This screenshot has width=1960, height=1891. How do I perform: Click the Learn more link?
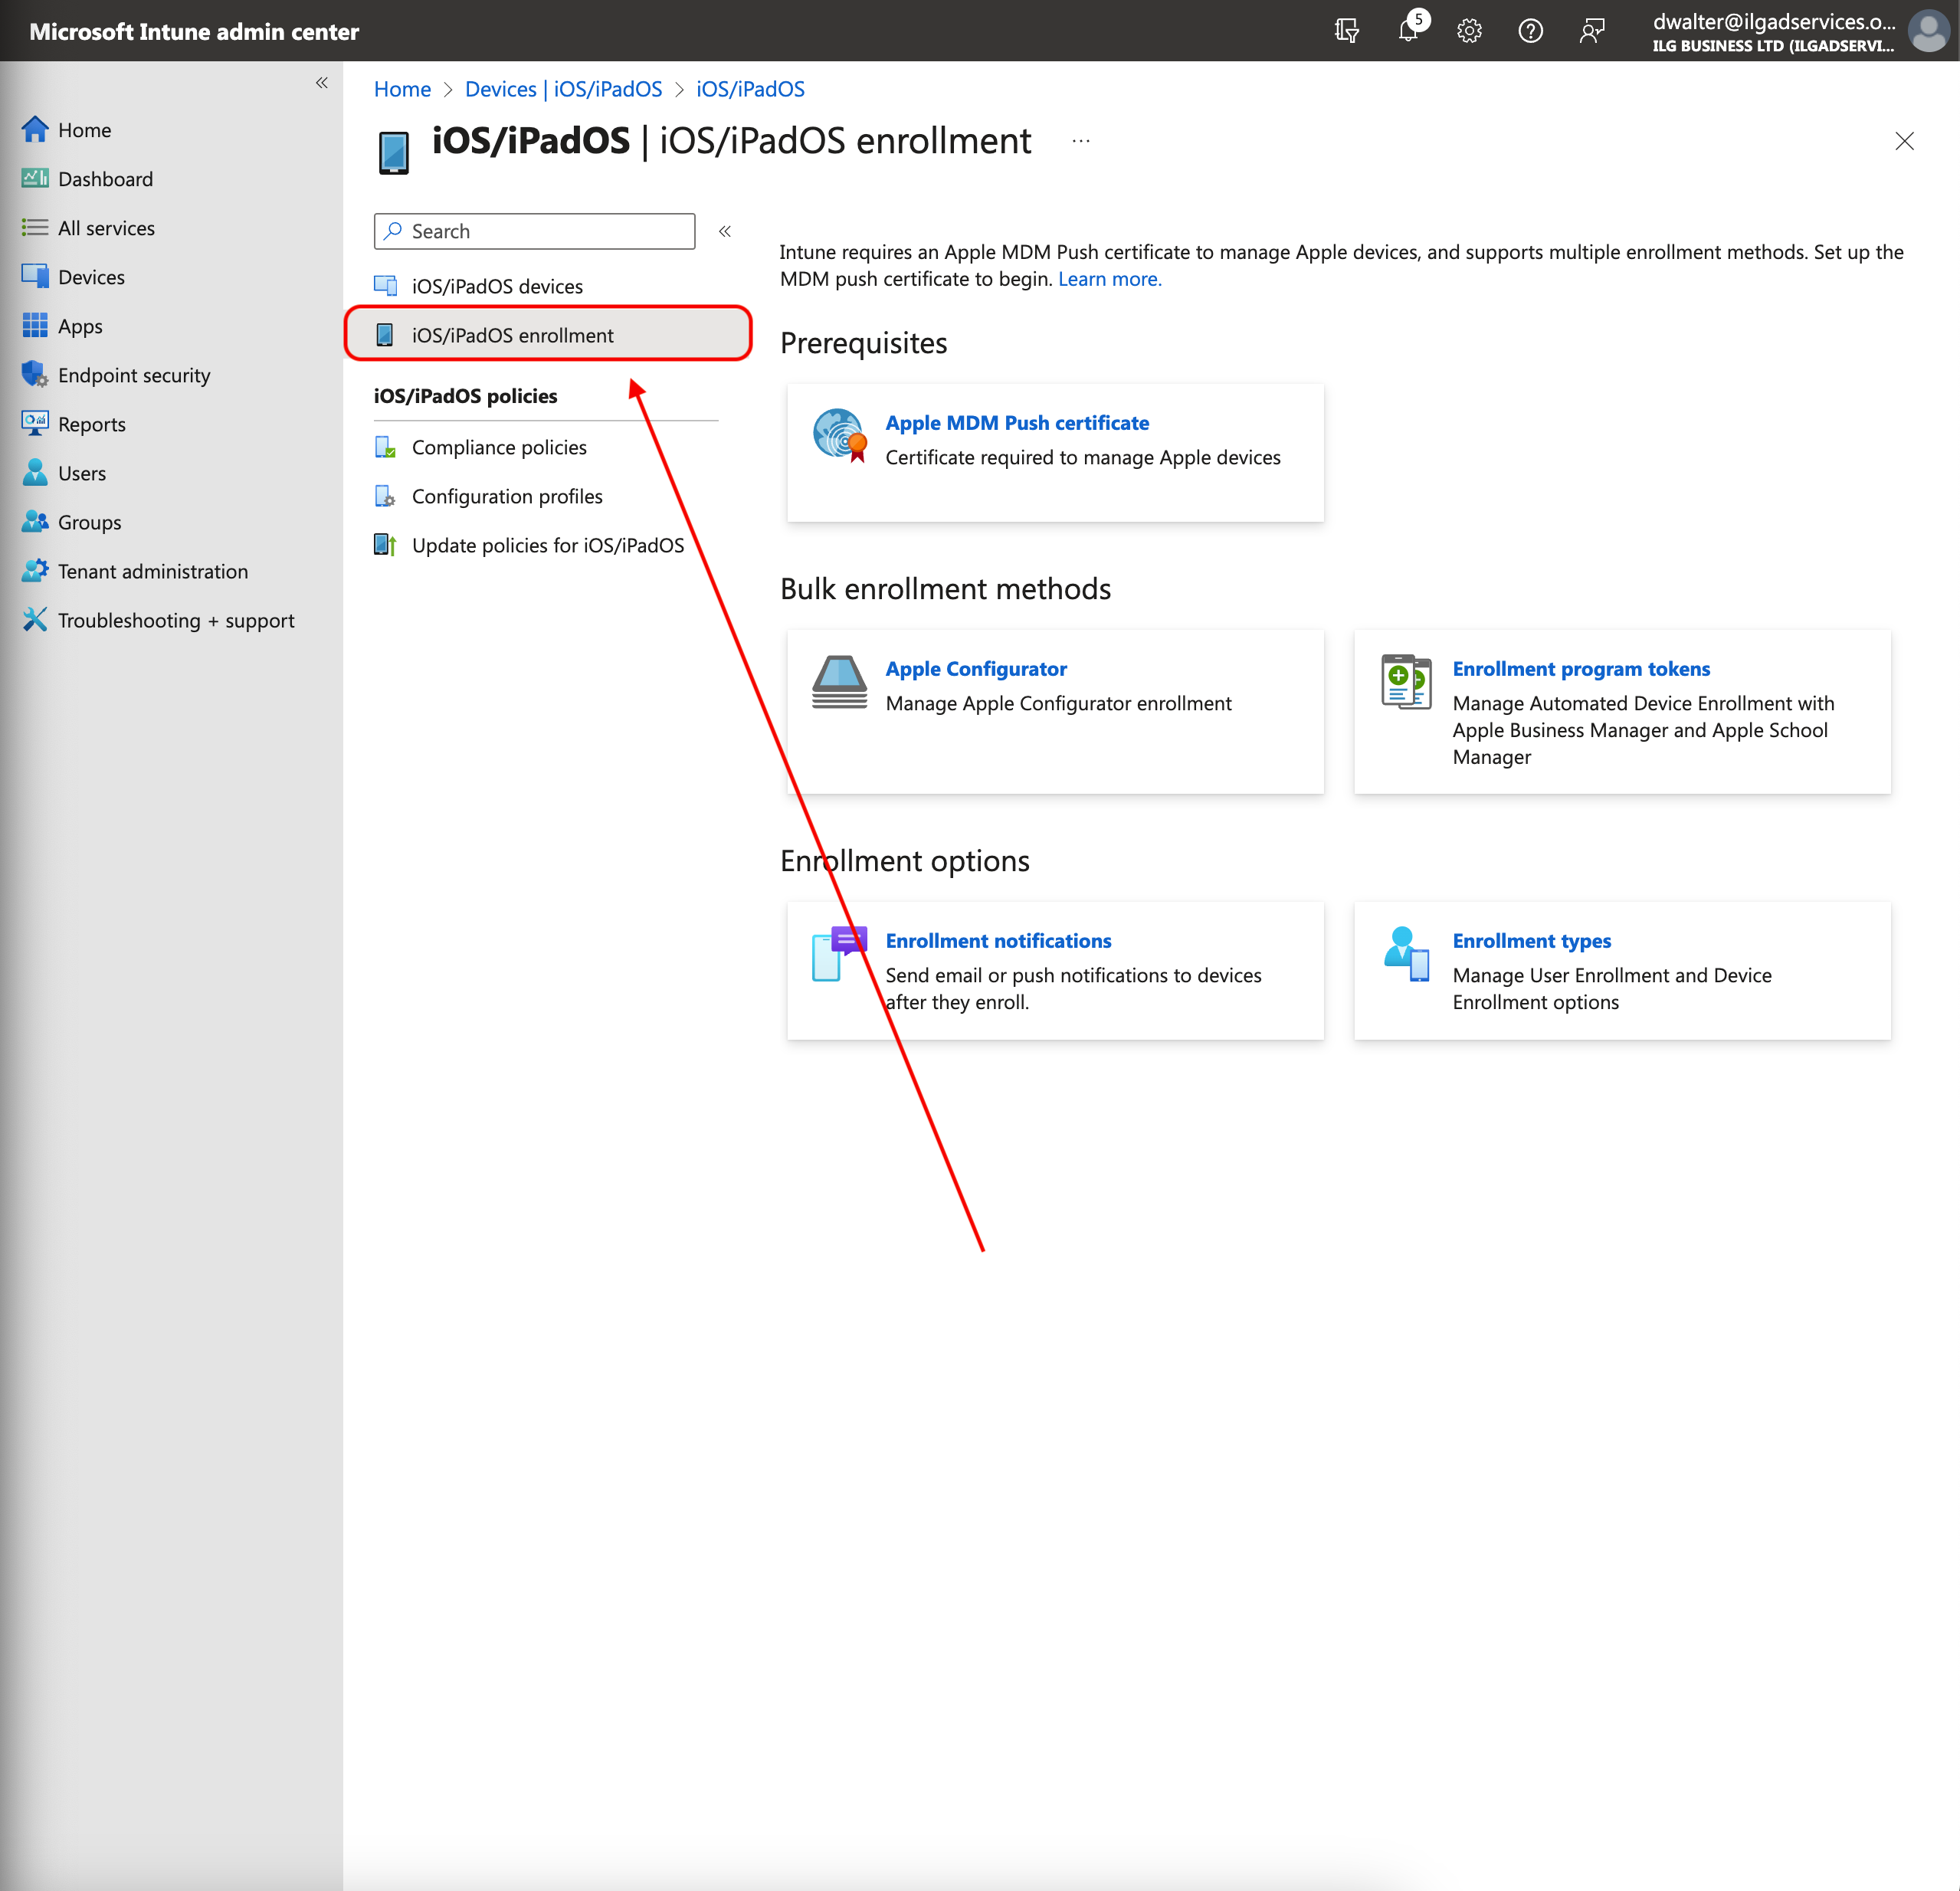pos(1109,279)
